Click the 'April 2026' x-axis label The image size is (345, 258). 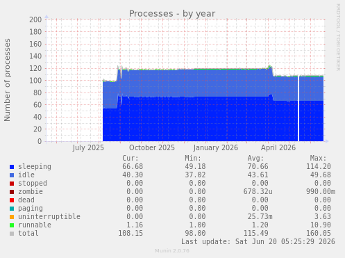[x=278, y=147]
